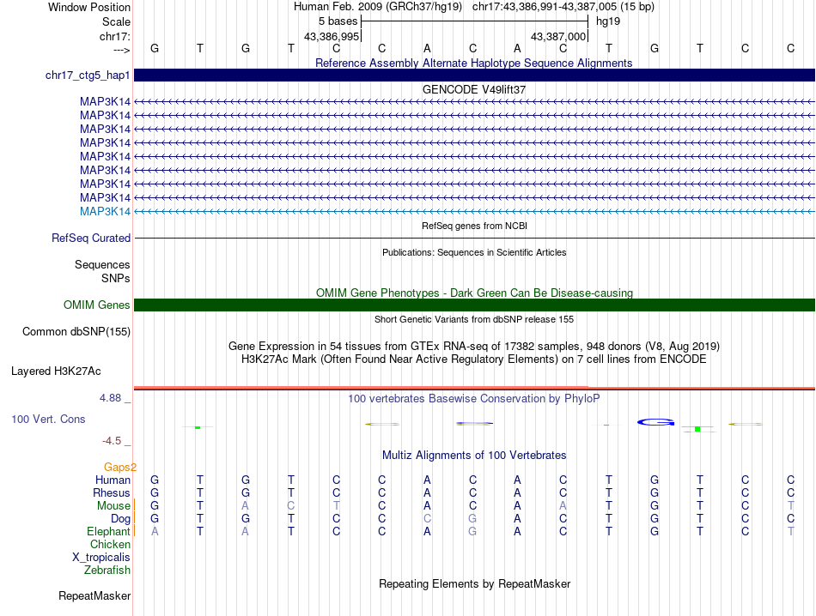Select the Scale track label

click(116, 21)
